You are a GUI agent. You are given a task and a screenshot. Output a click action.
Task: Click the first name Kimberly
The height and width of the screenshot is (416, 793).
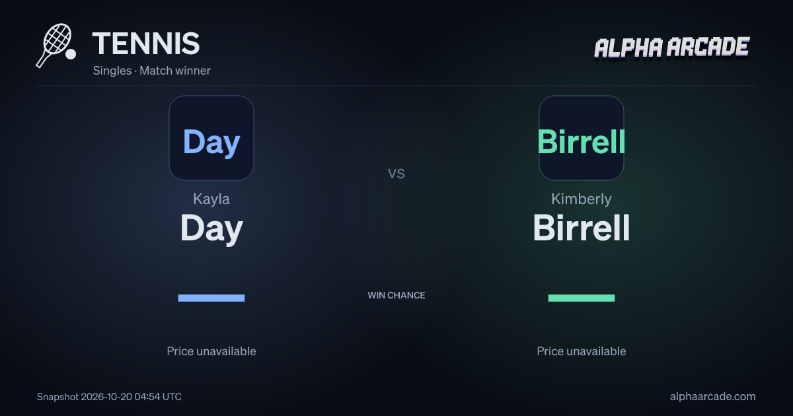pyautogui.click(x=582, y=199)
